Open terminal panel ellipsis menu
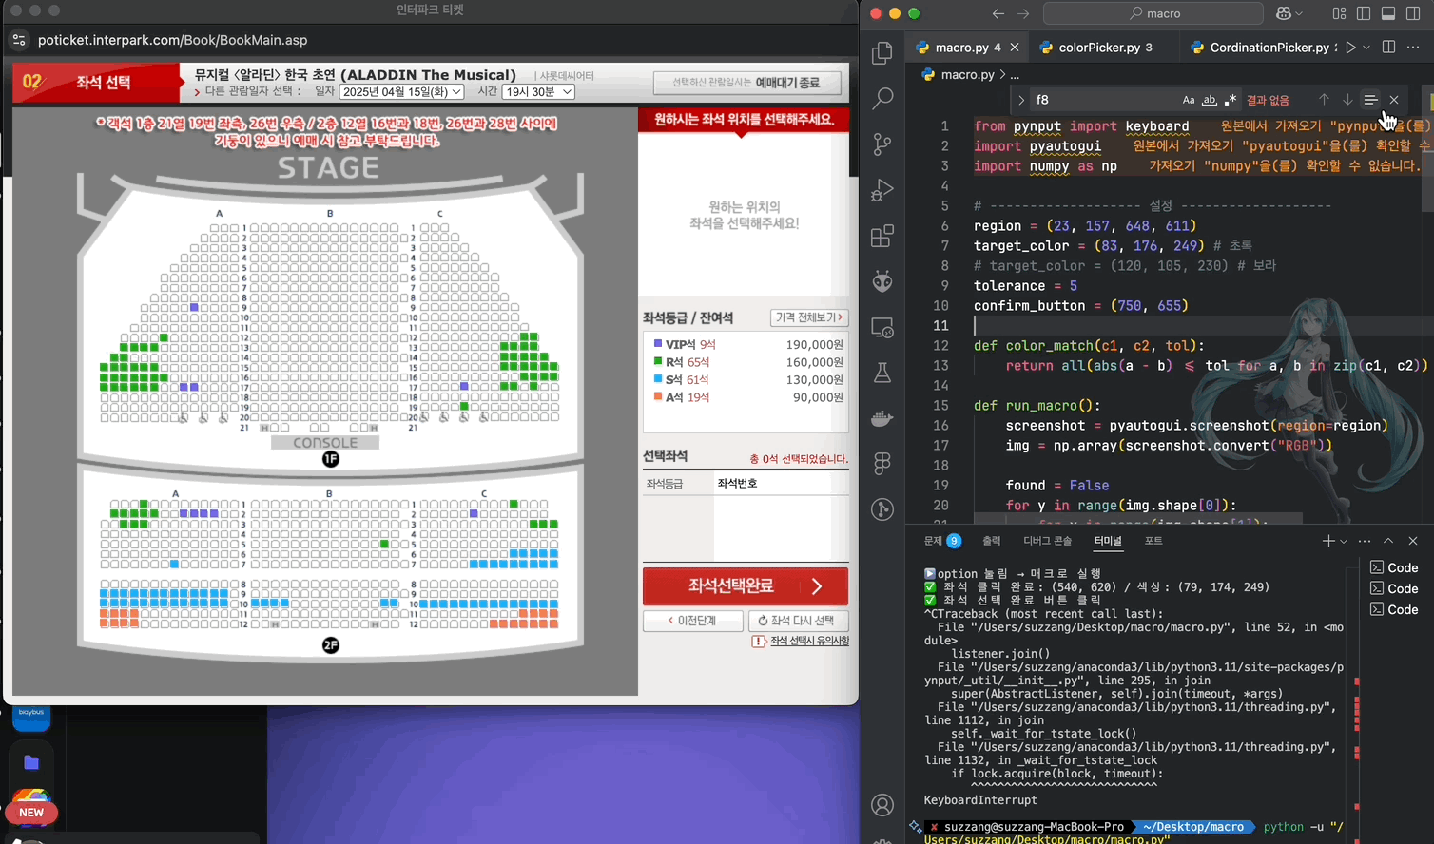1434x844 pixels. point(1365,541)
